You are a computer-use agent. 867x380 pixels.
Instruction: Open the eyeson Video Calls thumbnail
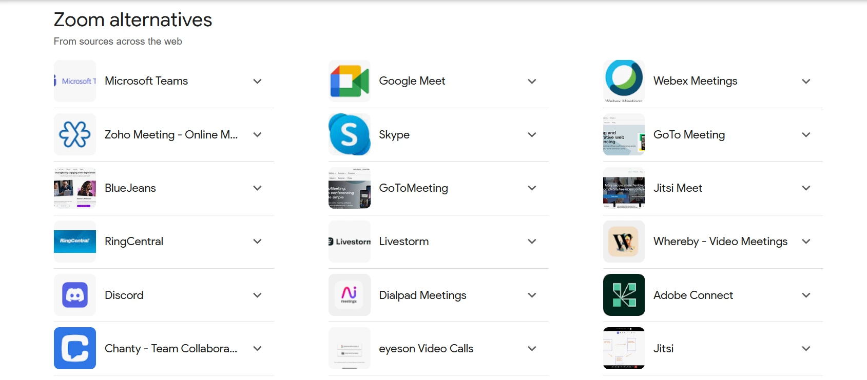tap(350, 348)
